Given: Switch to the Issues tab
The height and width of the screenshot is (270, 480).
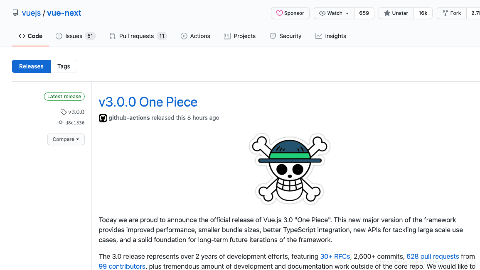Looking at the screenshot, I should [x=75, y=36].
